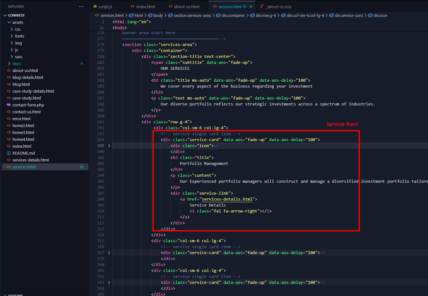Open home4.html from the Explorer

point(23,139)
